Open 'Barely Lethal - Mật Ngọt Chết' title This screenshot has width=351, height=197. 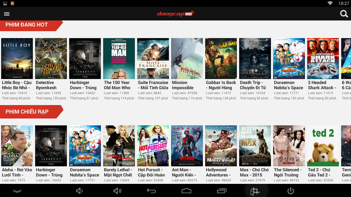click(118, 173)
